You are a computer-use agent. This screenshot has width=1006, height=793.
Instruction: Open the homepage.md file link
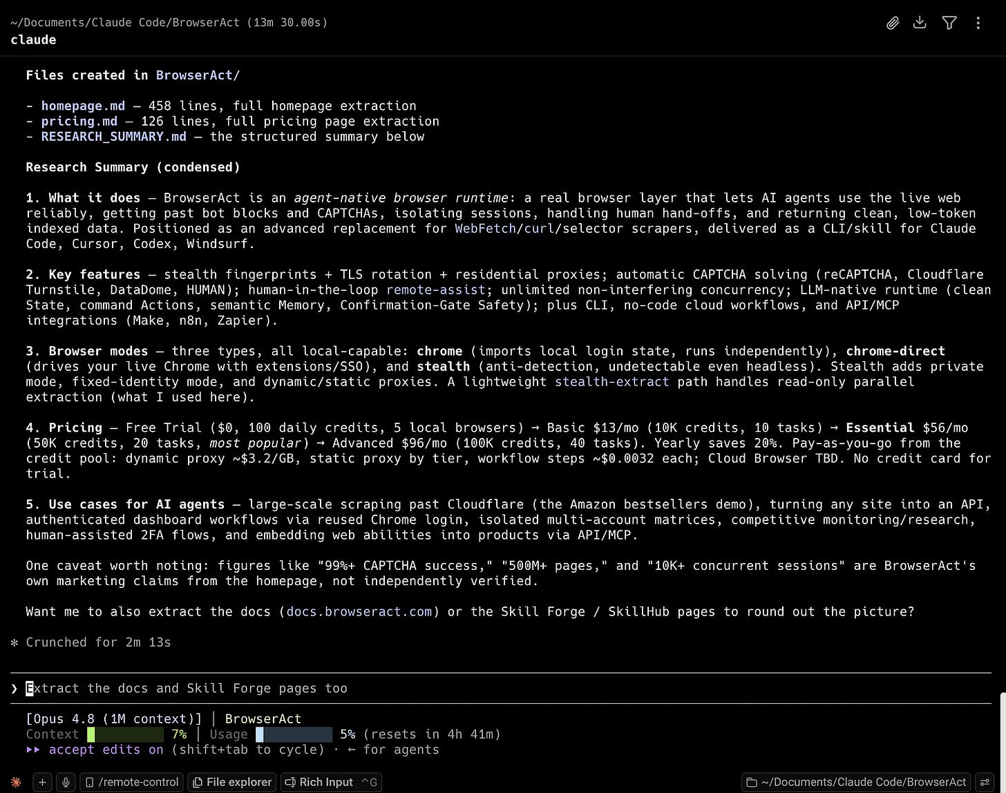83,106
